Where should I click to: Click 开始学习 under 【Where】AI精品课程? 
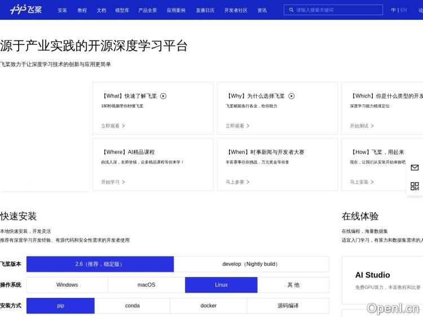(x=113, y=182)
